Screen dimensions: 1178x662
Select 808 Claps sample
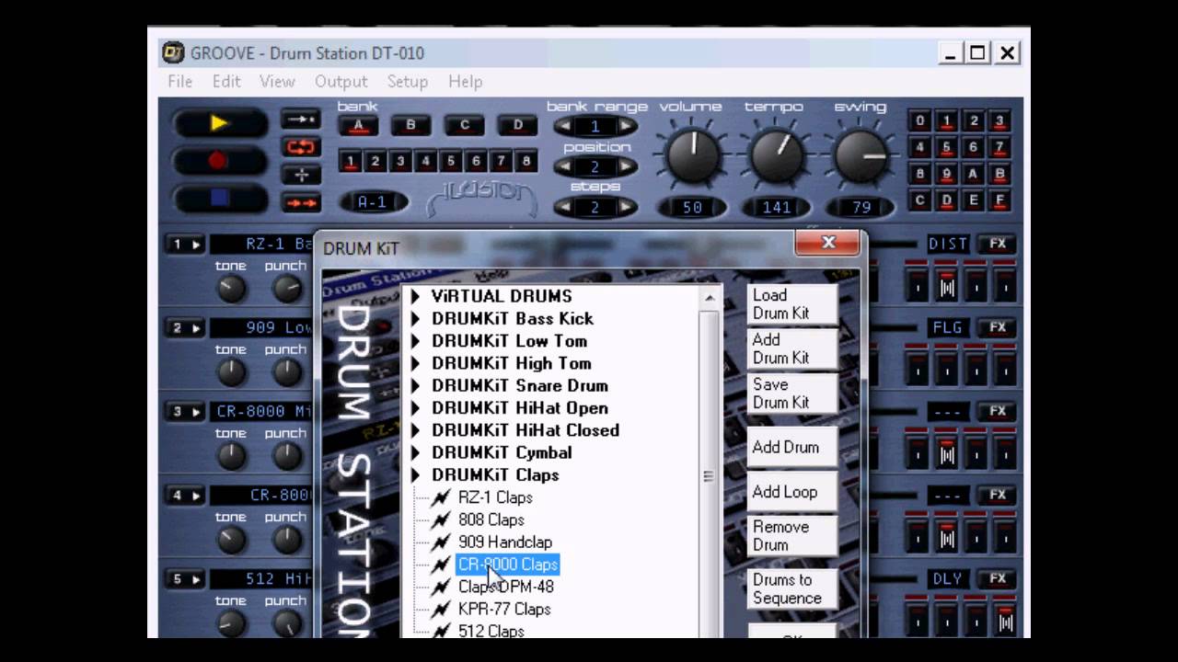[491, 519]
